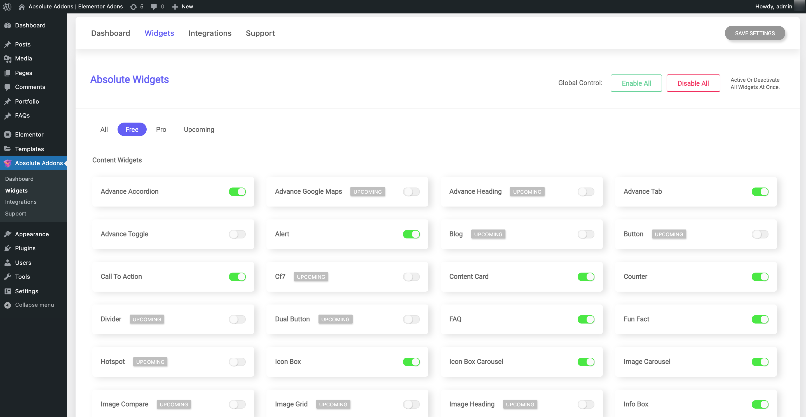Click the Content Widgets section label
The height and width of the screenshot is (417, 806).
[117, 160]
